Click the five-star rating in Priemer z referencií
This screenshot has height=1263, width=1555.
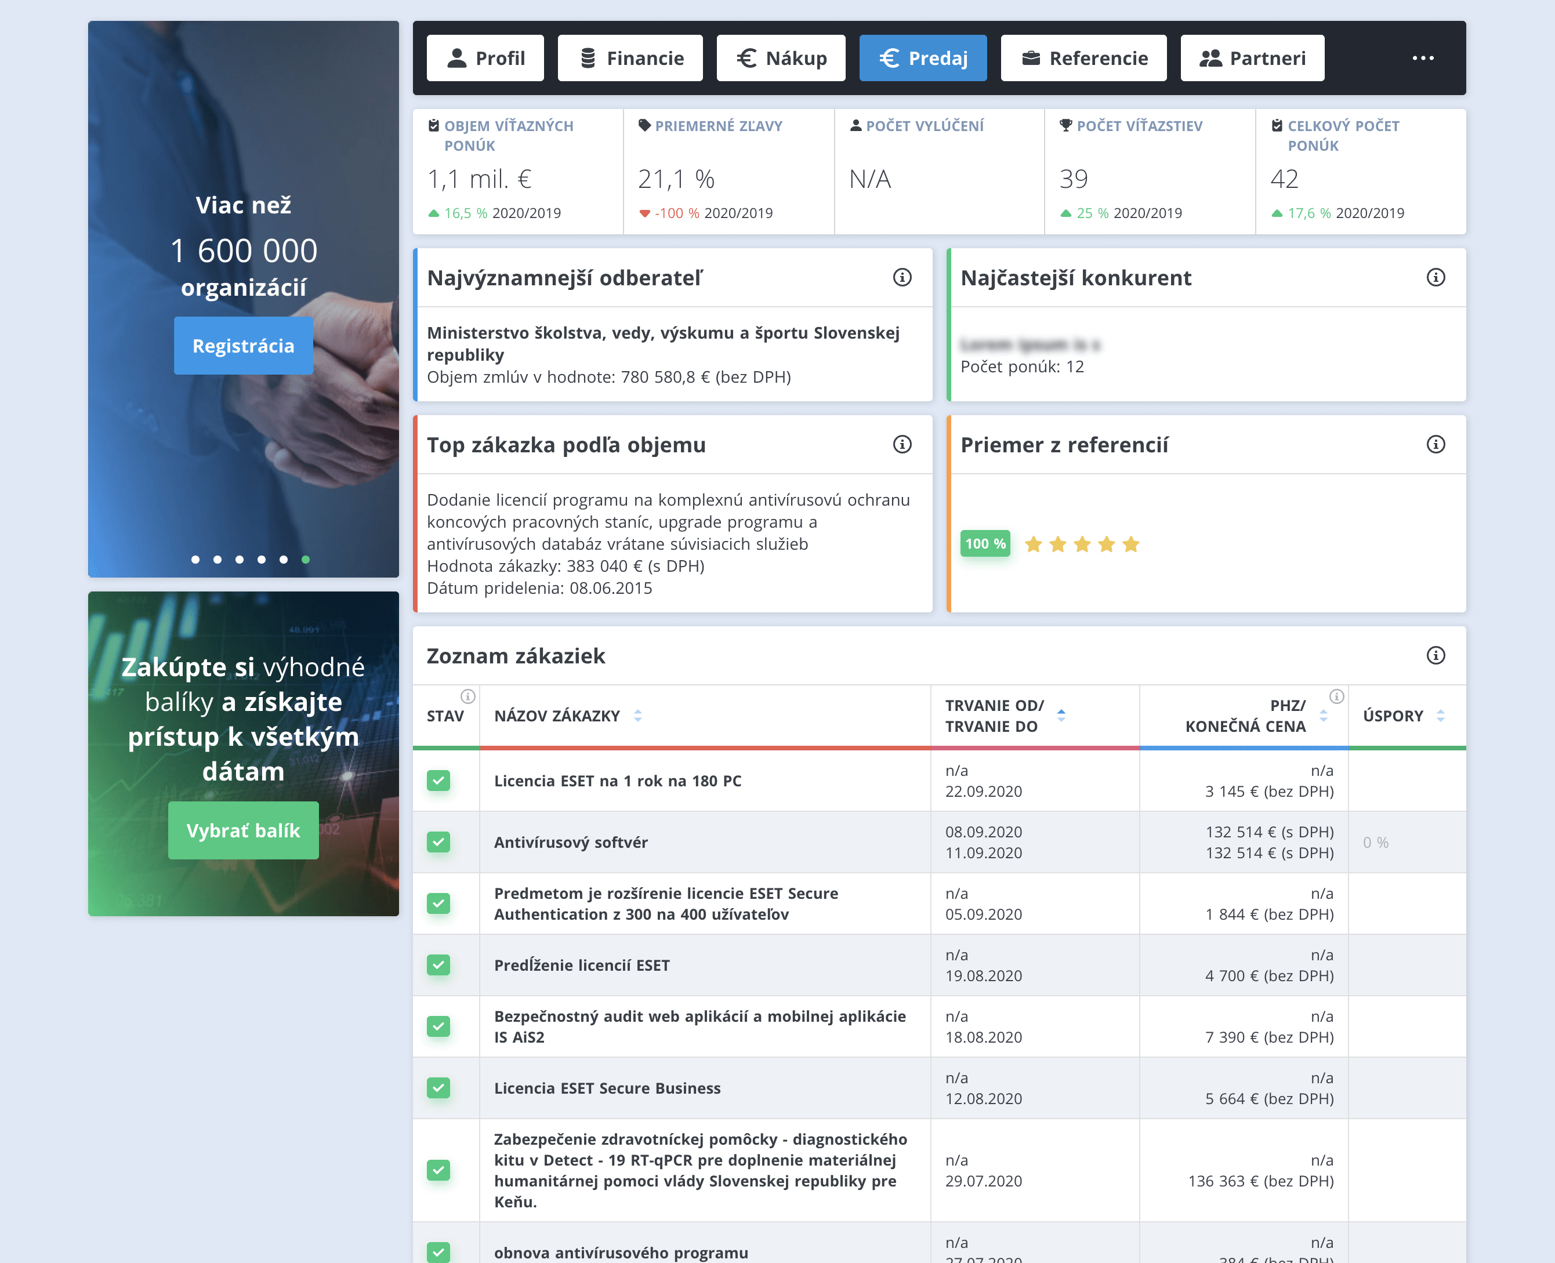[1081, 544]
